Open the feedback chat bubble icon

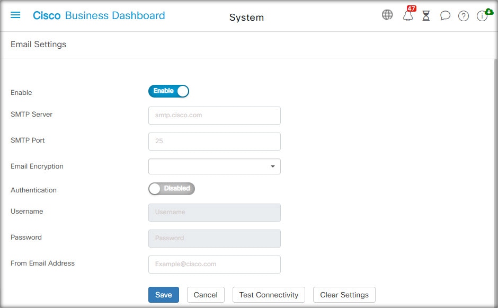click(445, 15)
